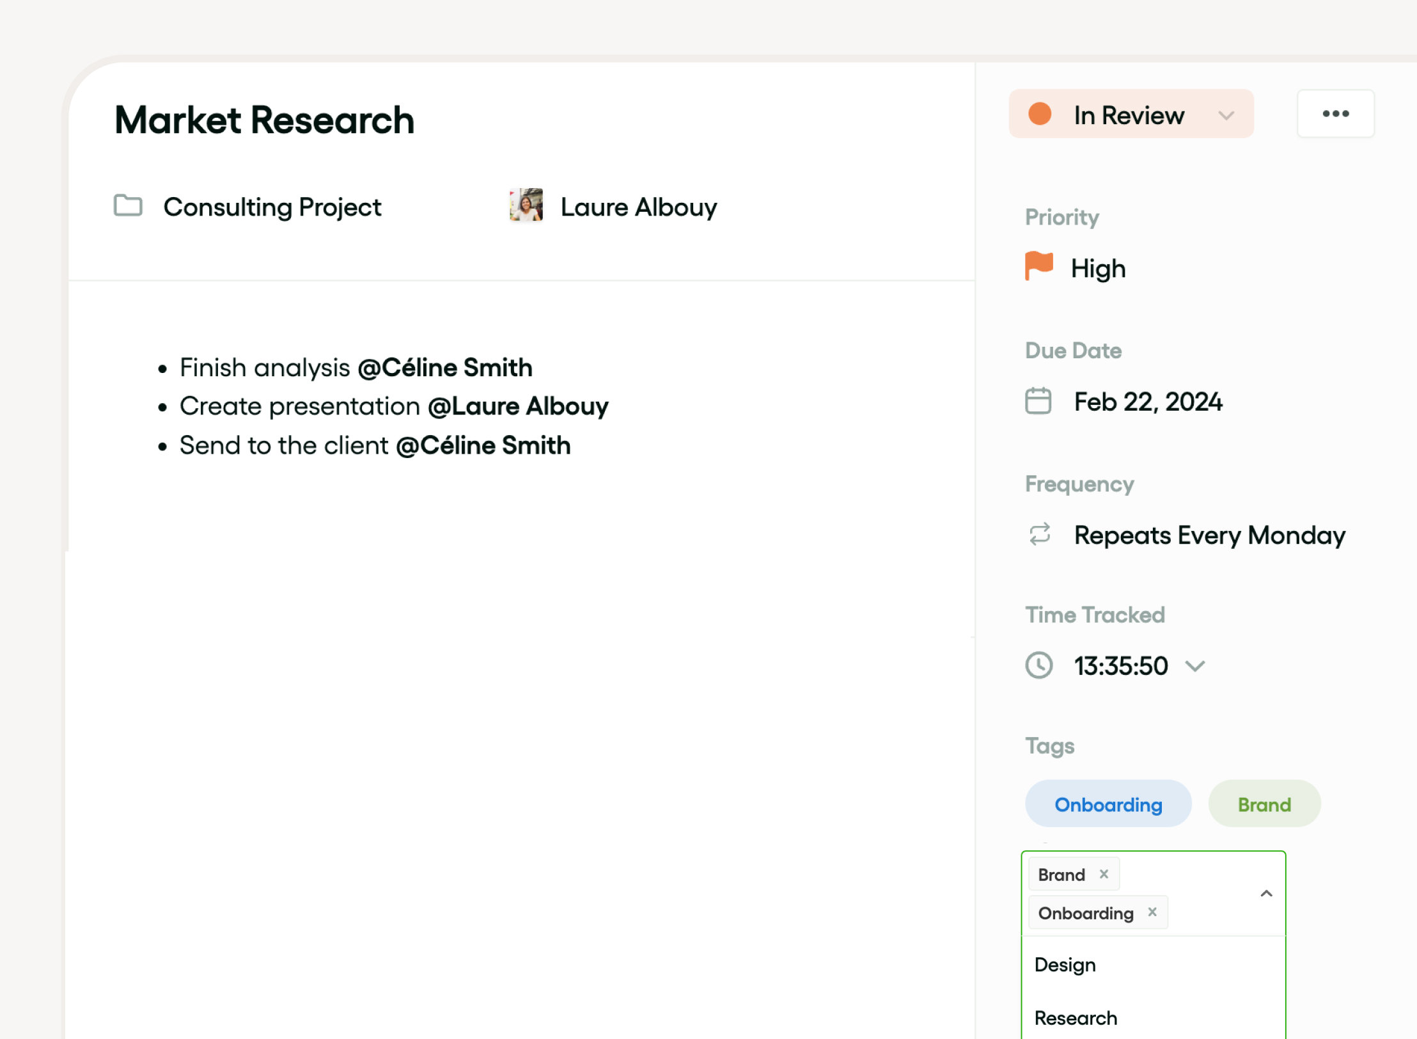Click the folder icon beside Consulting Project
The image size is (1417, 1039).
pyautogui.click(x=128, y=206)
